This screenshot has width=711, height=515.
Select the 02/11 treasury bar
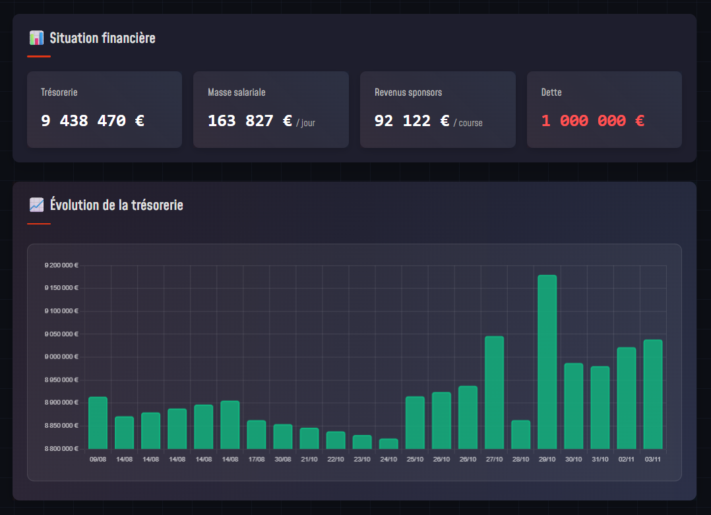(626, 398)
